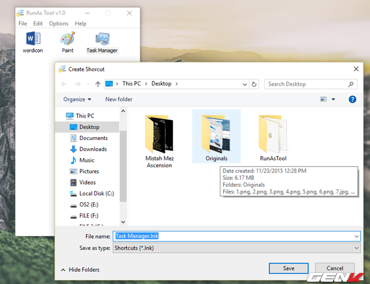Click the help question mark icon
The height and width of the screenshot is (284, 370).
(x=352, y=99)
